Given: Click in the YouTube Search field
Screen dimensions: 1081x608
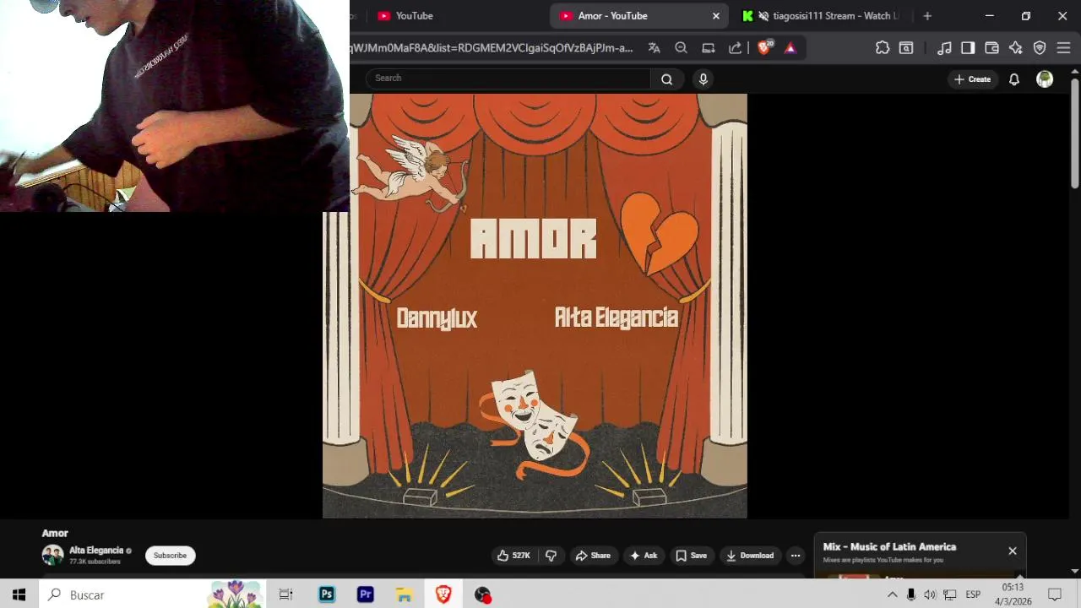Looking at the screenshot, I should (x=509, y=79).
